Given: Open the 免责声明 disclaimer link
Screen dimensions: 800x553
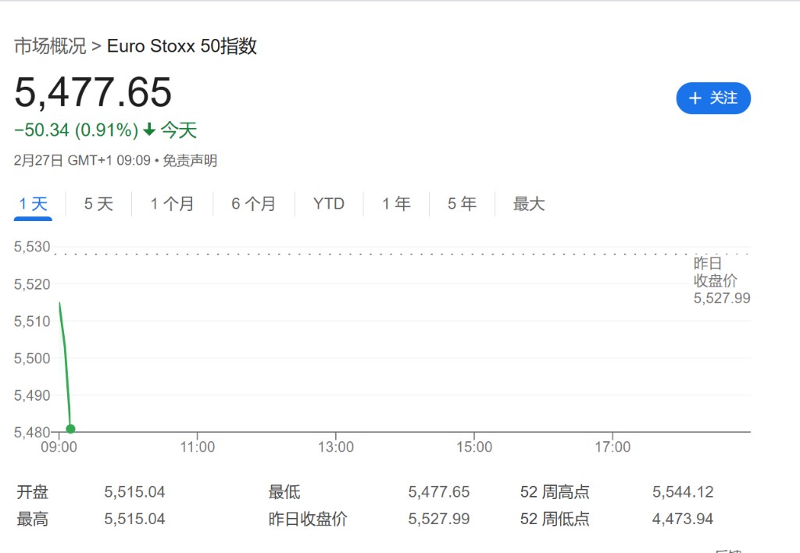Looking at the screenshot, I should 190,161.
